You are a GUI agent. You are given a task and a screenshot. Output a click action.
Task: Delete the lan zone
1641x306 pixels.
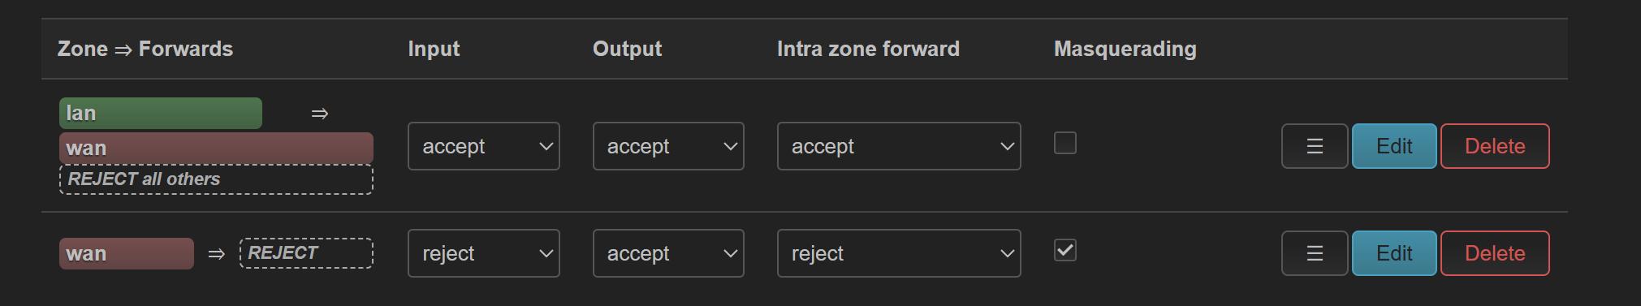[1495, 146]
